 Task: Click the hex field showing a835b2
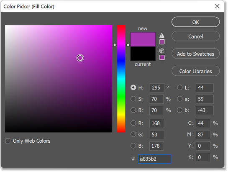[154, 159]
